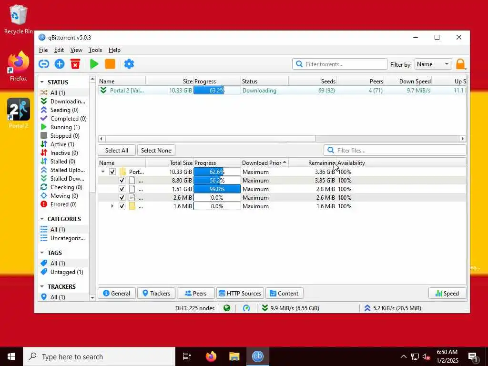Switch to the Content tab
This screenshot has height=366, width=488.
coord(285,293)
